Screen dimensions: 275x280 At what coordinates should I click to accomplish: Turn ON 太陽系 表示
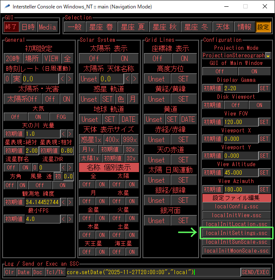(x=125, y=59)
